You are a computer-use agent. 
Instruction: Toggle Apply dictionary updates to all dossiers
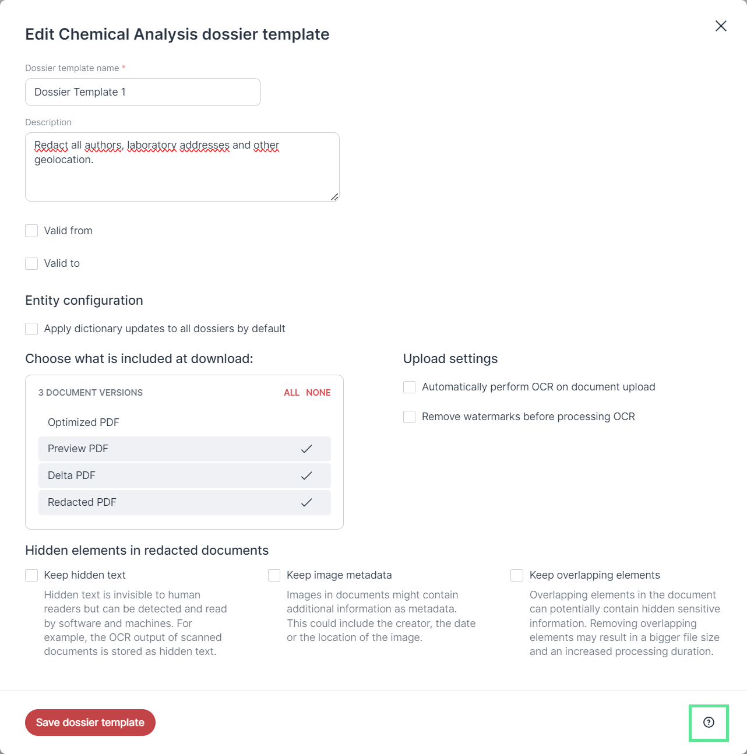coord(31,329)
